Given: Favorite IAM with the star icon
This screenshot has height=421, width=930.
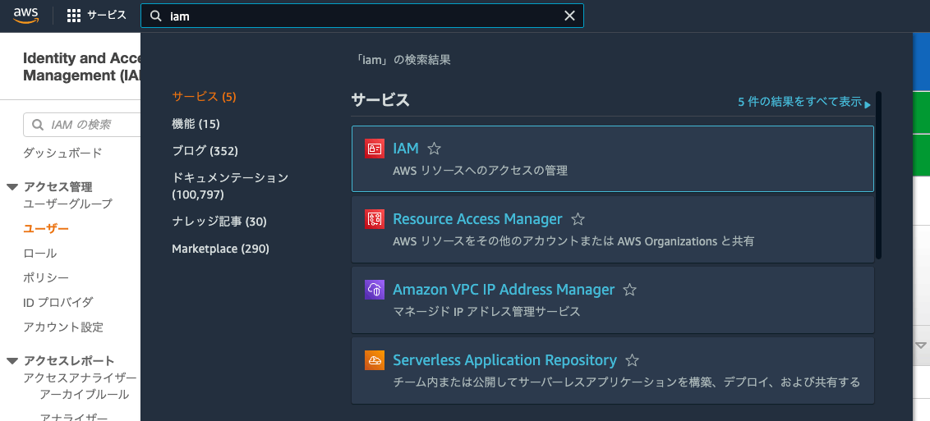Looking at the screenshot, I should point(434,149).
